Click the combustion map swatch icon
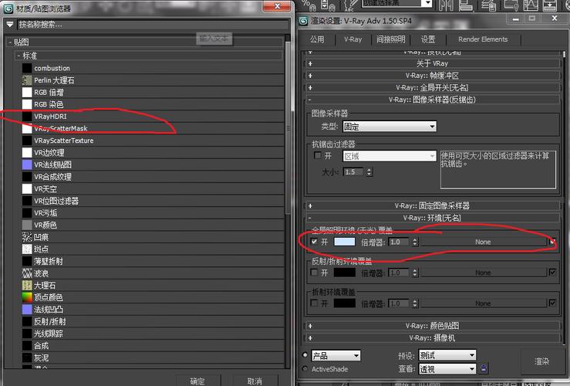The image size is (570, 386). pyautogui.click(x=27, y=68)
